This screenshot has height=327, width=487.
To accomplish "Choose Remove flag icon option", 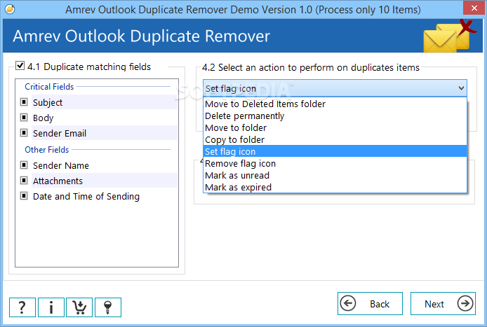I will (x=335, y=163).
